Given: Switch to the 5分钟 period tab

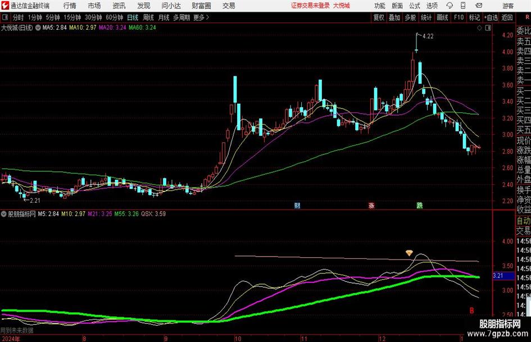Looking at the screenshot, I should point(52,17).
